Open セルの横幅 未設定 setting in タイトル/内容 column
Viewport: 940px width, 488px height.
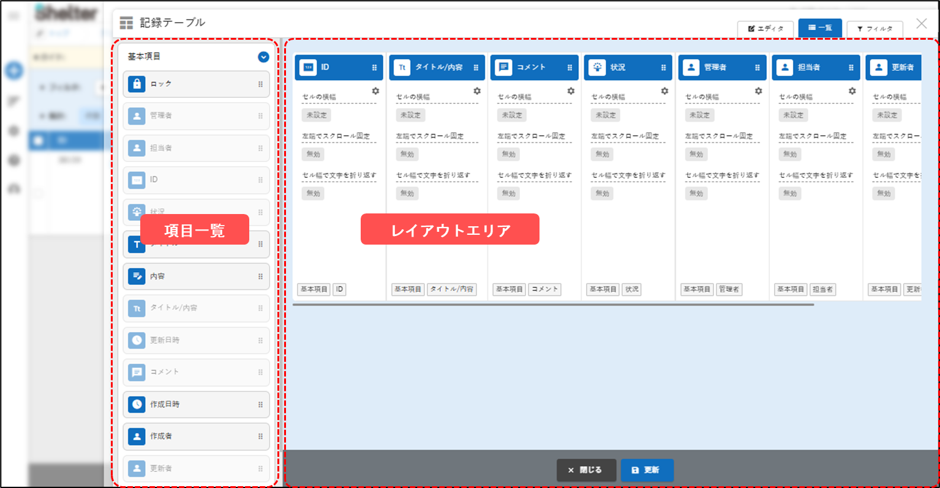click(x=410, y=115)
